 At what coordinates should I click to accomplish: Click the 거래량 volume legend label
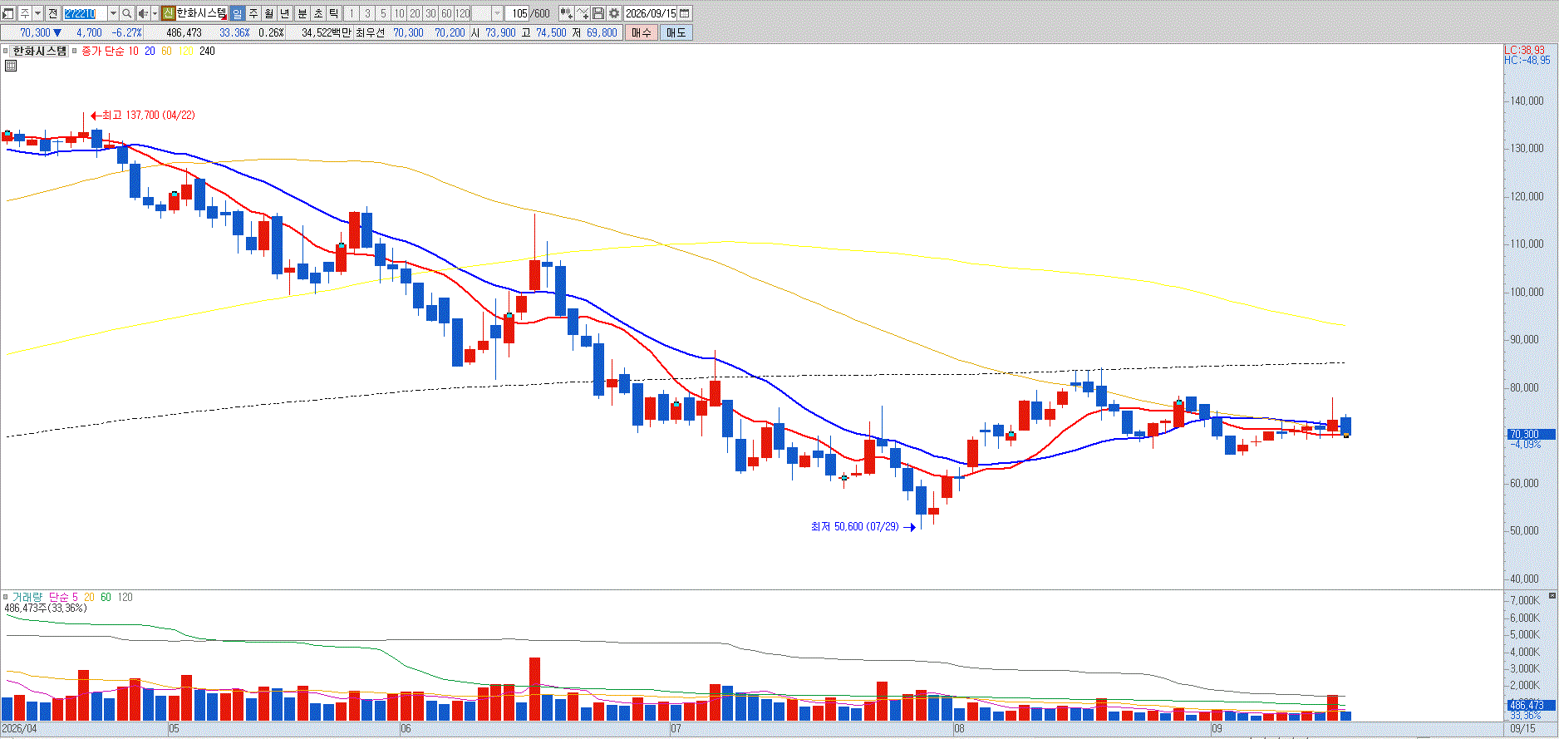point(27,597)
